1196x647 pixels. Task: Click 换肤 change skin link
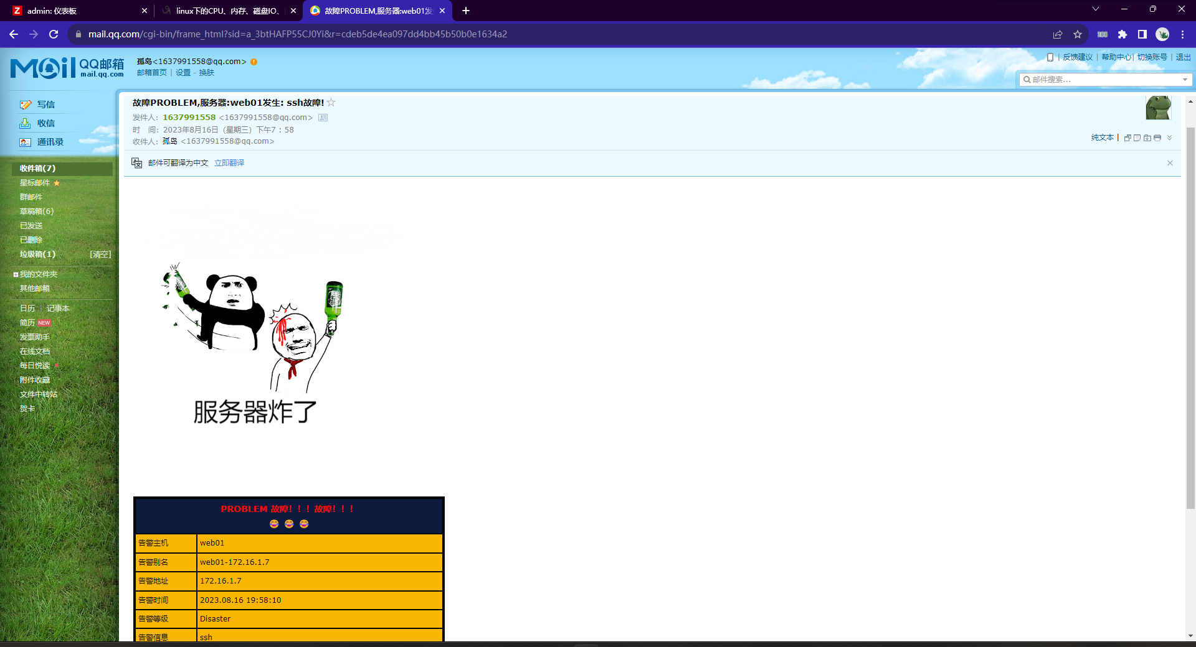point(207,73)
